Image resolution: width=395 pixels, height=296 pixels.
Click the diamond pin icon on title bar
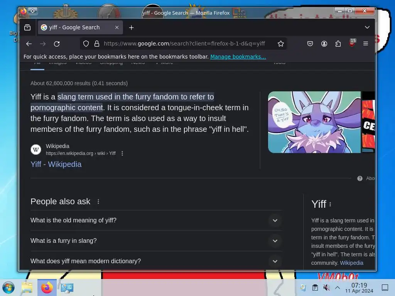coord(33,11)
